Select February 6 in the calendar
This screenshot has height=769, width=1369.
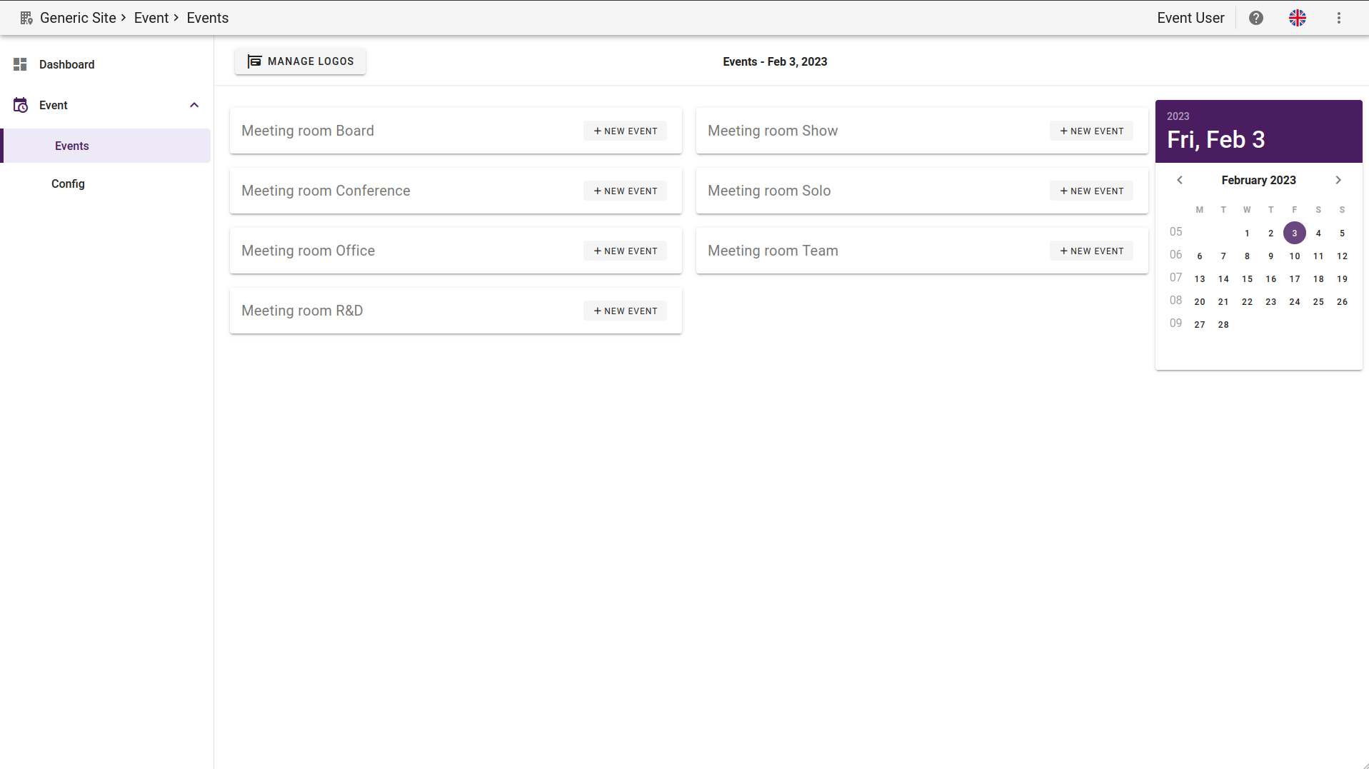(1200, 256)
